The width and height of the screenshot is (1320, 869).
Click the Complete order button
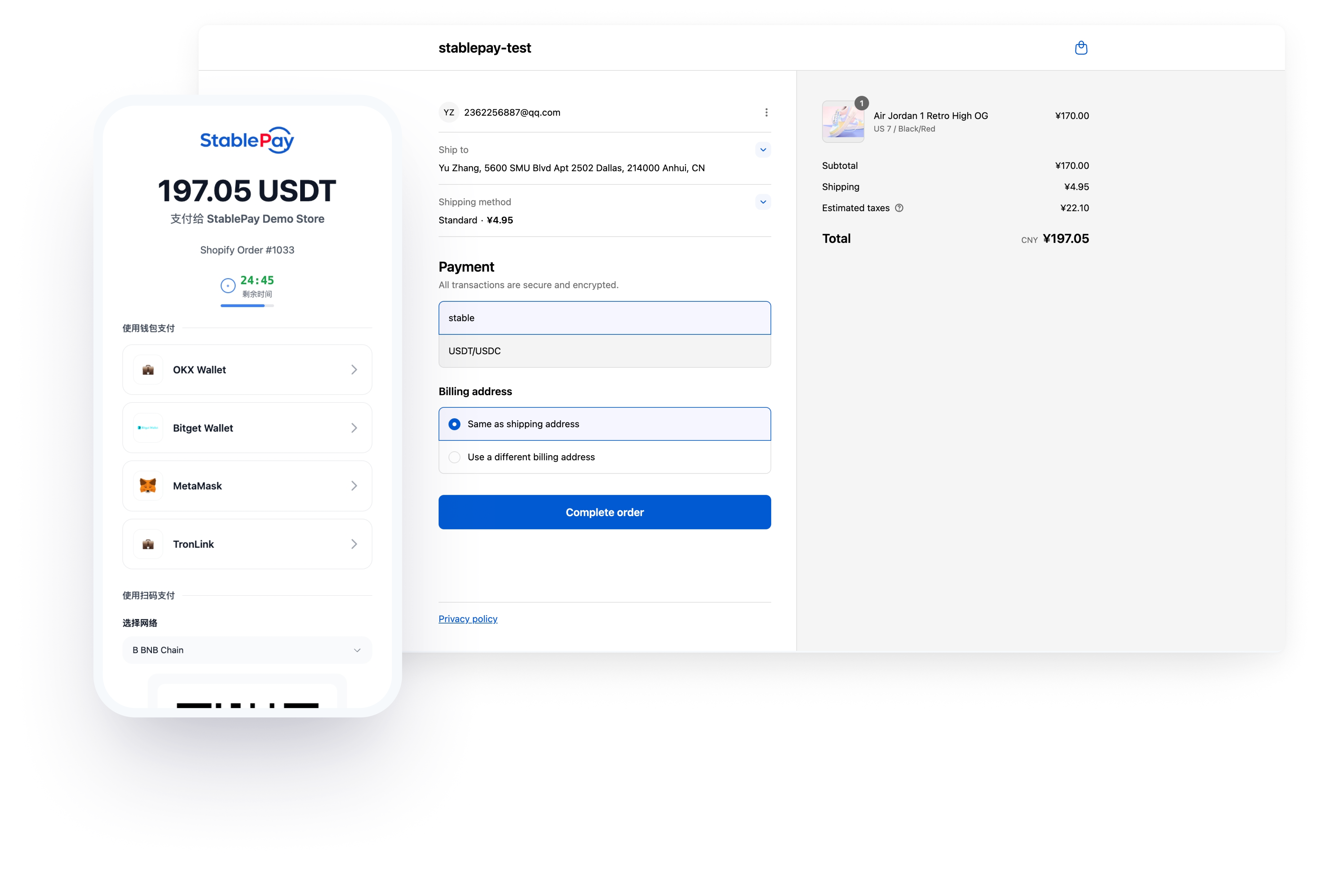pos(605,512)
